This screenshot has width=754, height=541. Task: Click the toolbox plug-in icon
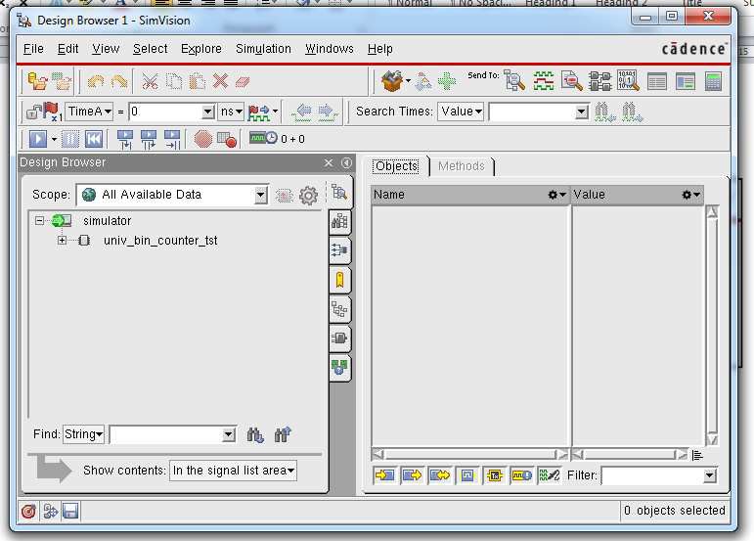point(392,81)
